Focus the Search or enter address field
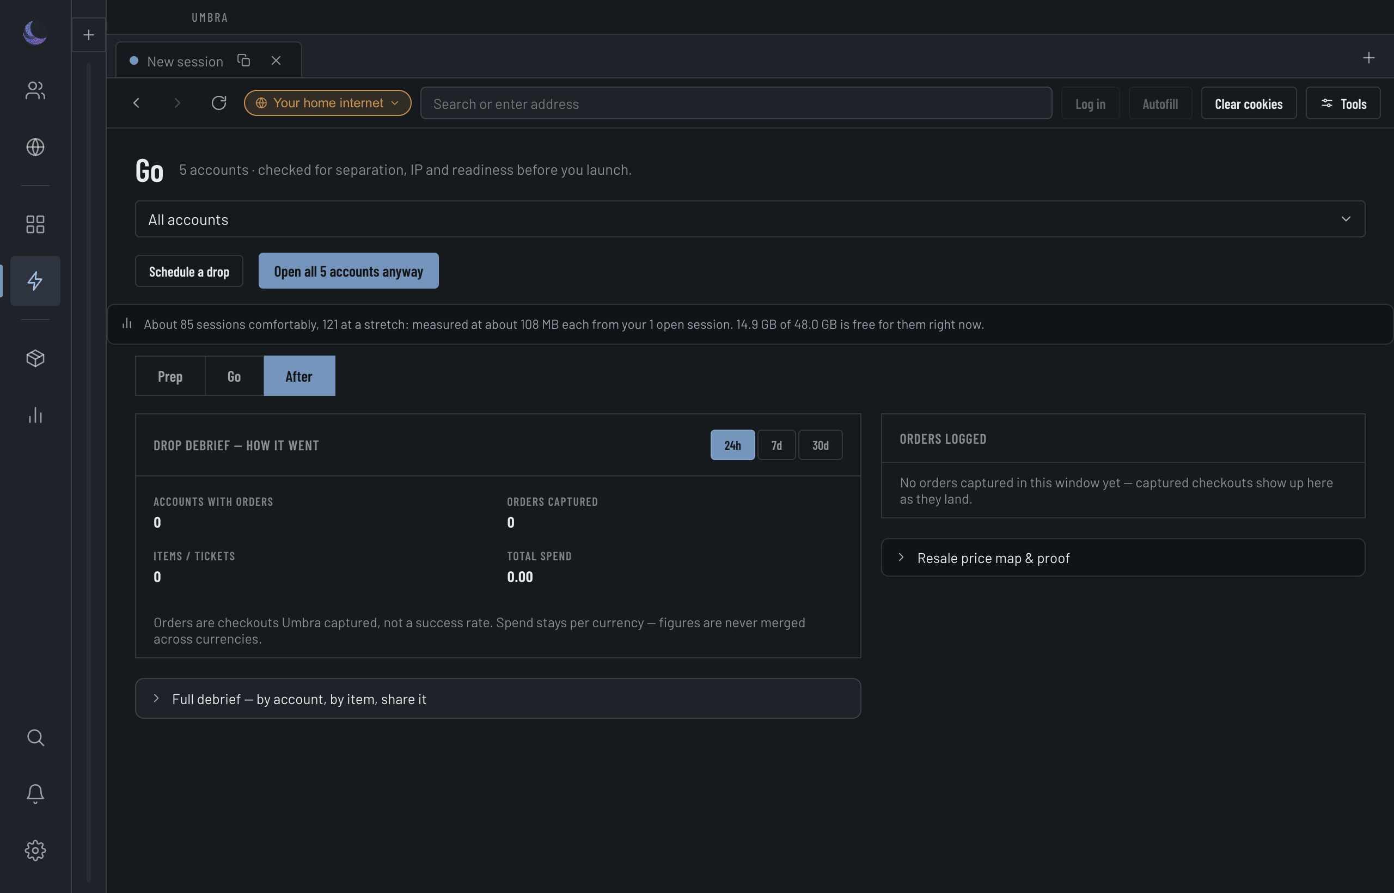 (x=736, y=103)
